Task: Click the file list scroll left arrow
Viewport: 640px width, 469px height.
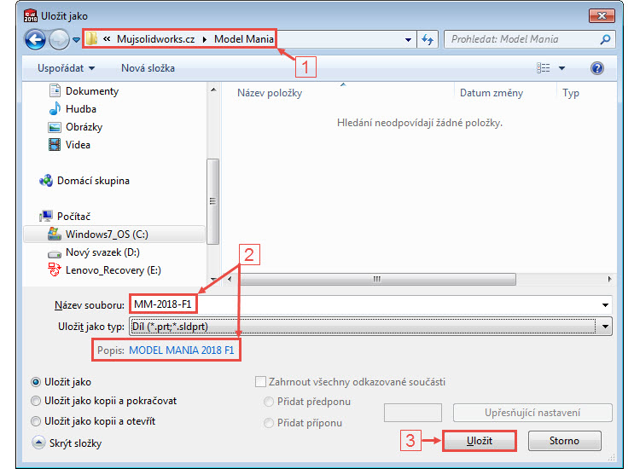Action: coord(230,280)
